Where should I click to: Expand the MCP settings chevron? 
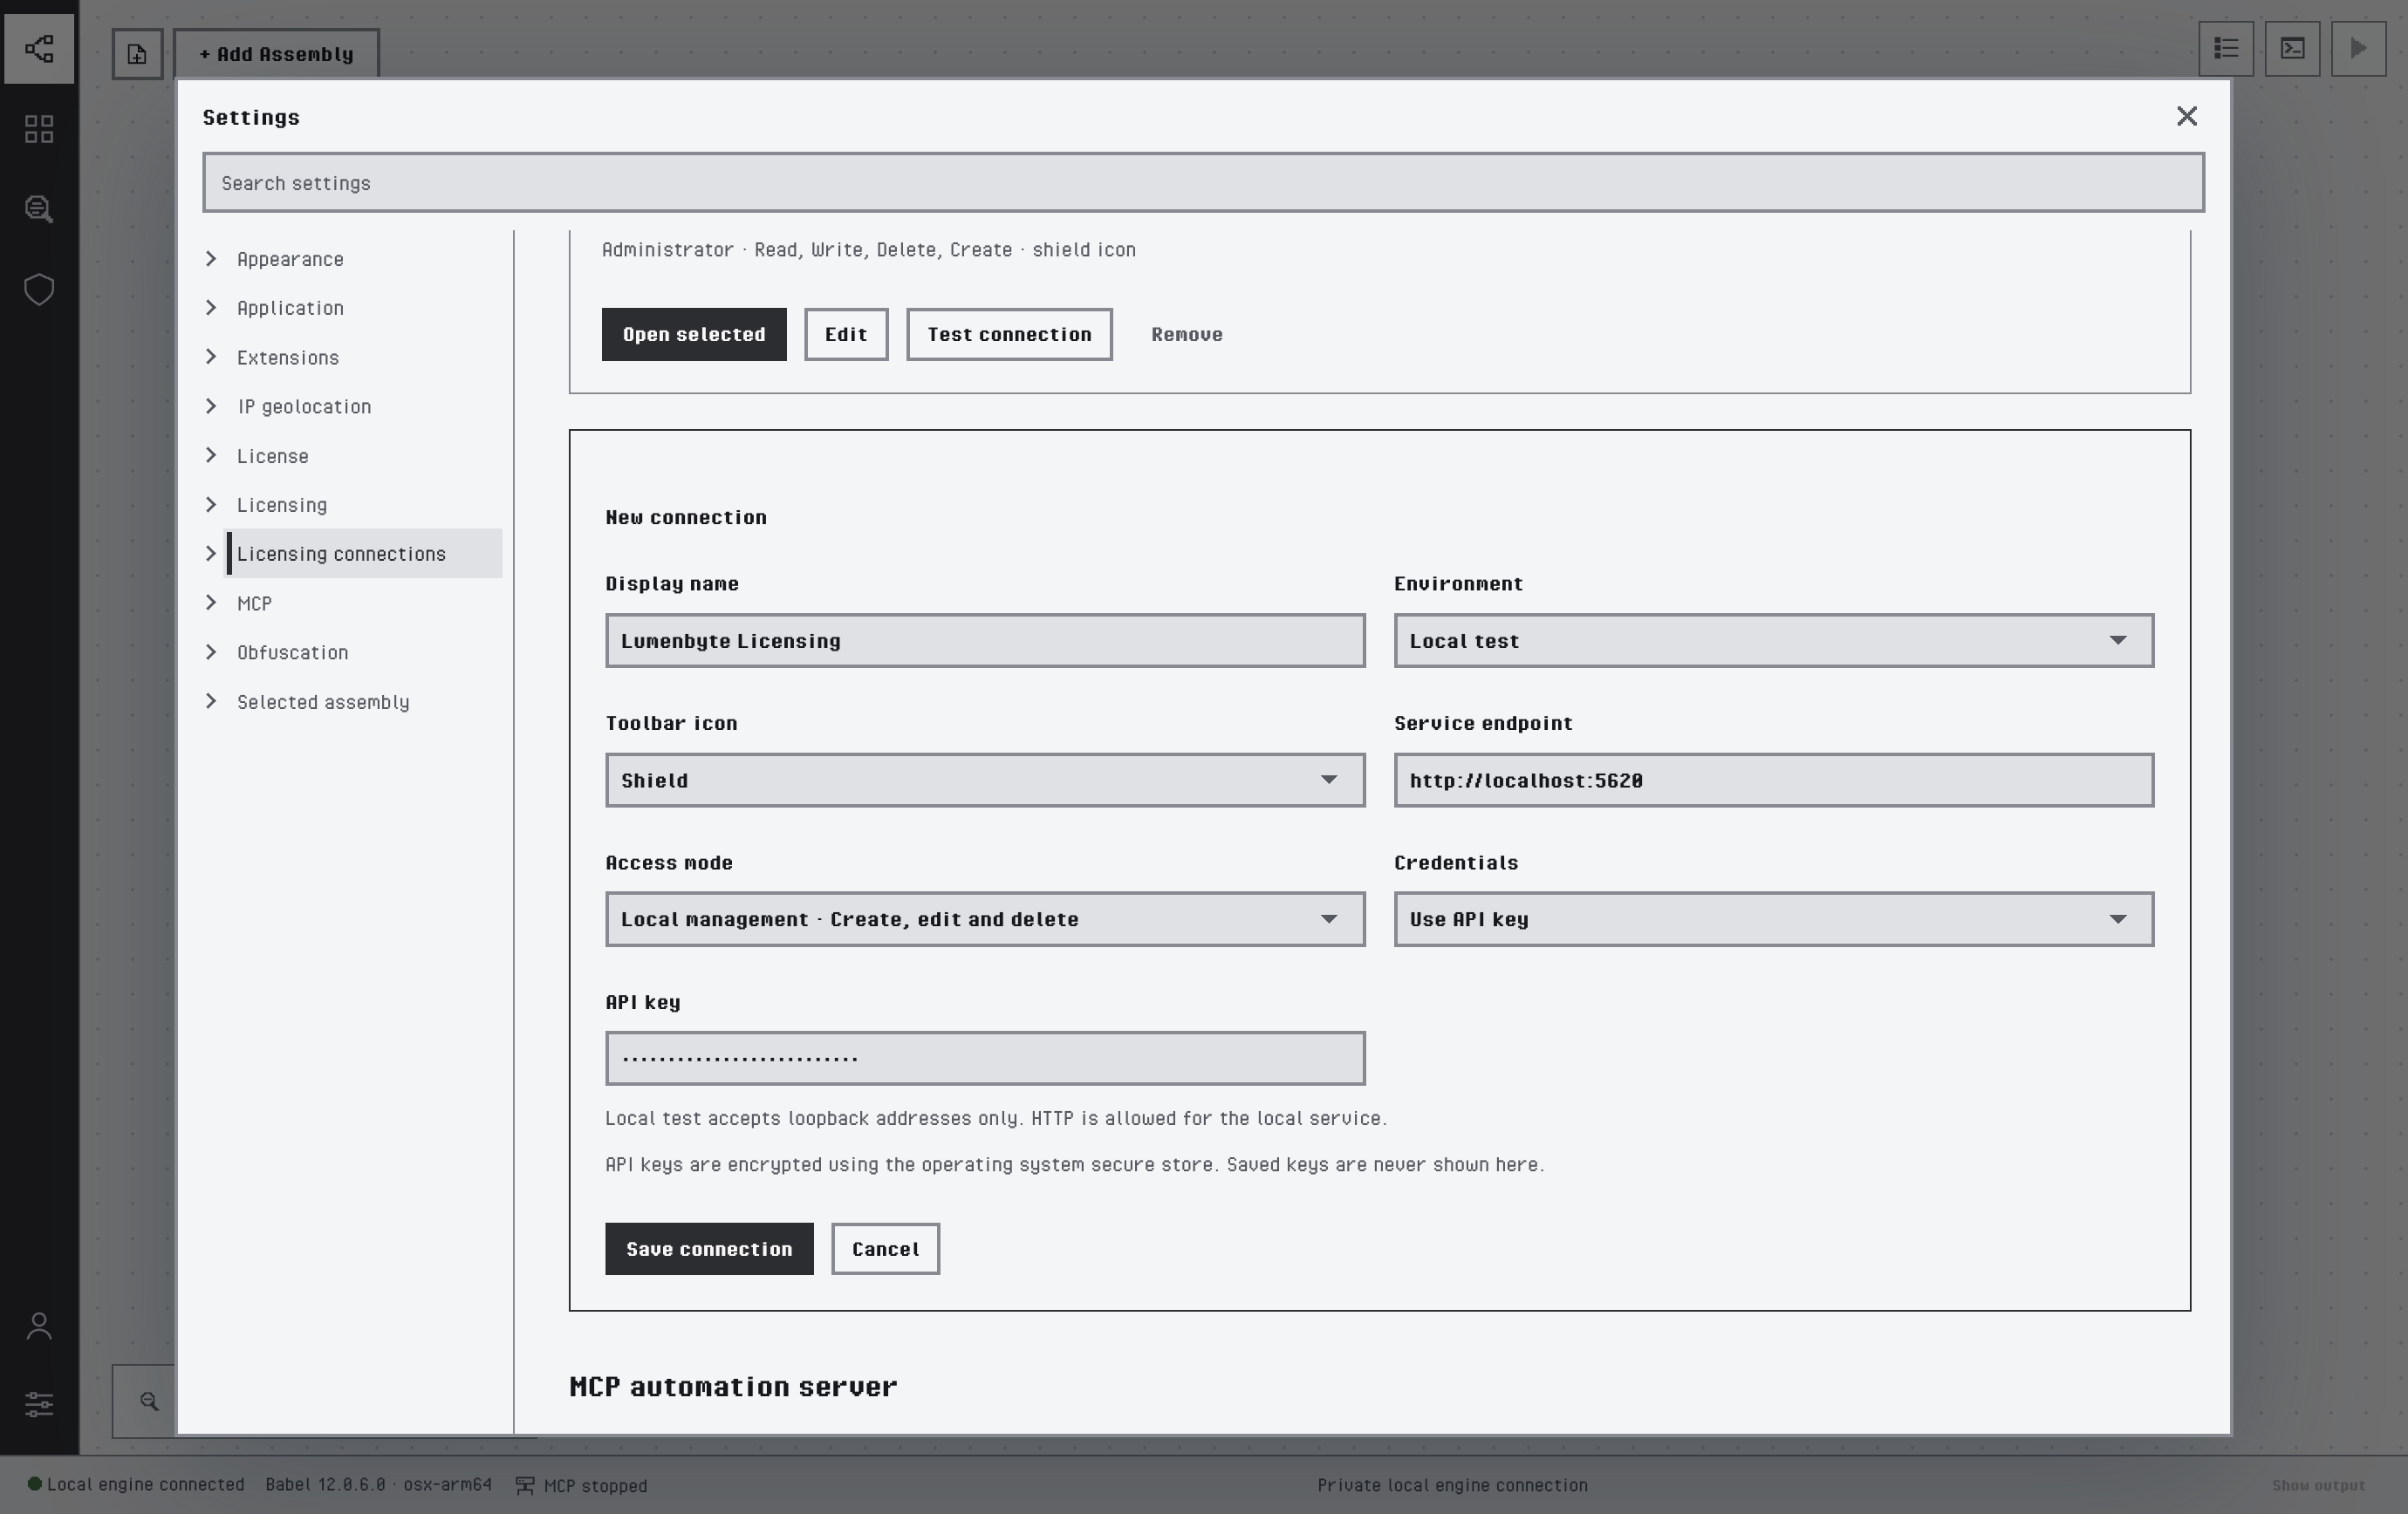click(x=211, y=603)
